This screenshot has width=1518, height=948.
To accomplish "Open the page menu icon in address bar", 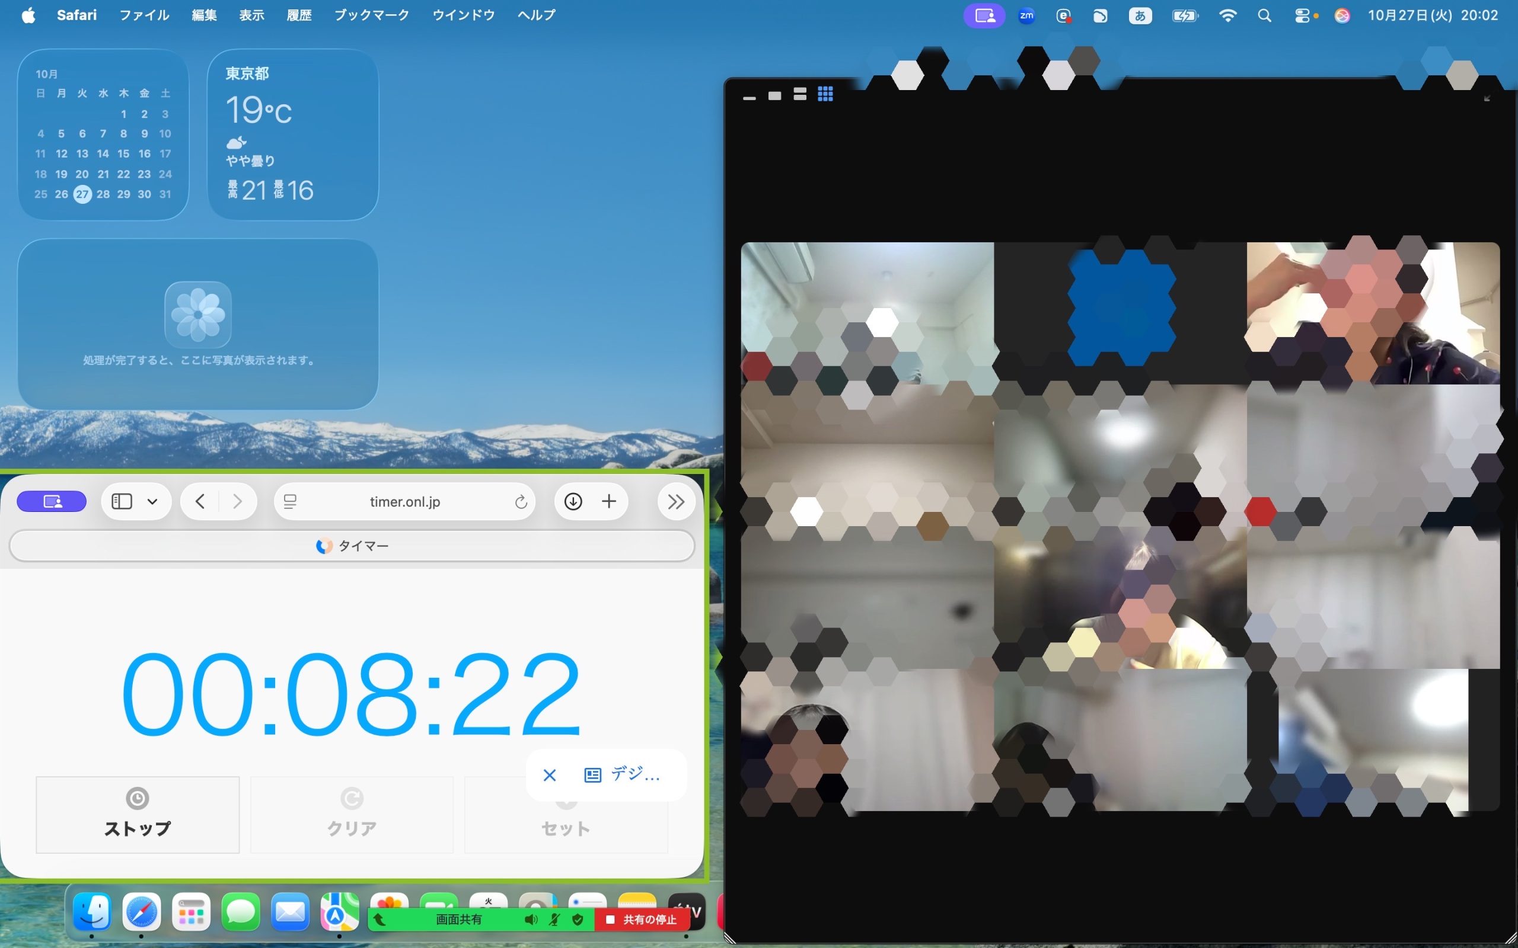I will (x=290, y=502).
